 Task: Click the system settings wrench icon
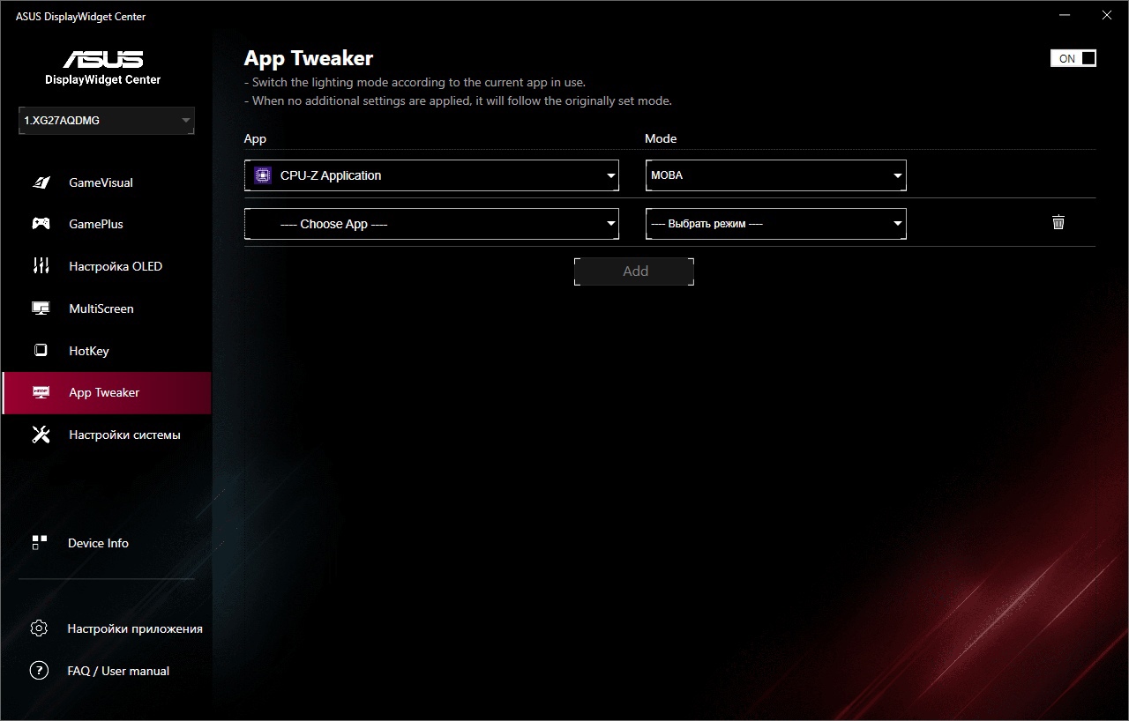[x=41, y=435]
